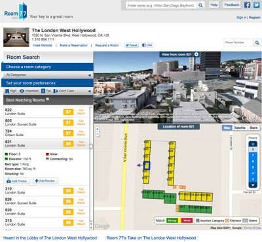Switch map to Blank view
Screen dimensions: 262x242
[253, 128]
